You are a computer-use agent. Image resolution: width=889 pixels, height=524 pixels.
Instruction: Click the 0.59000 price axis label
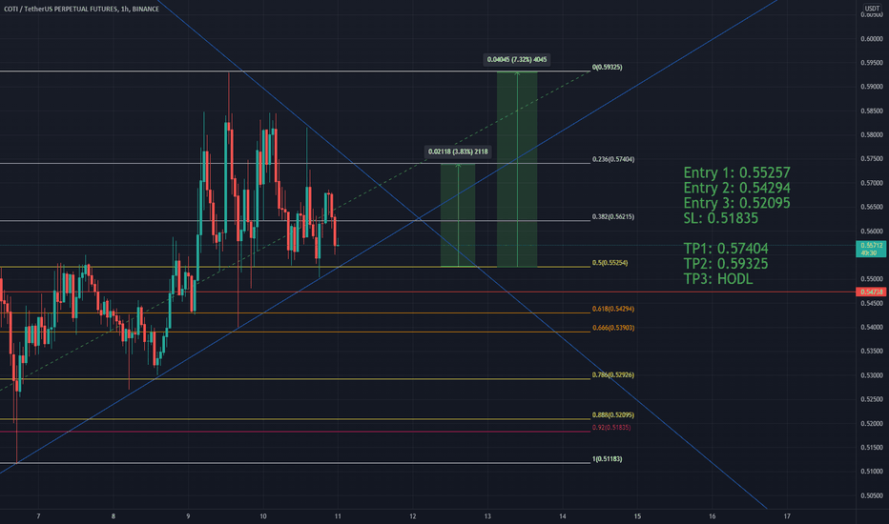872,87
